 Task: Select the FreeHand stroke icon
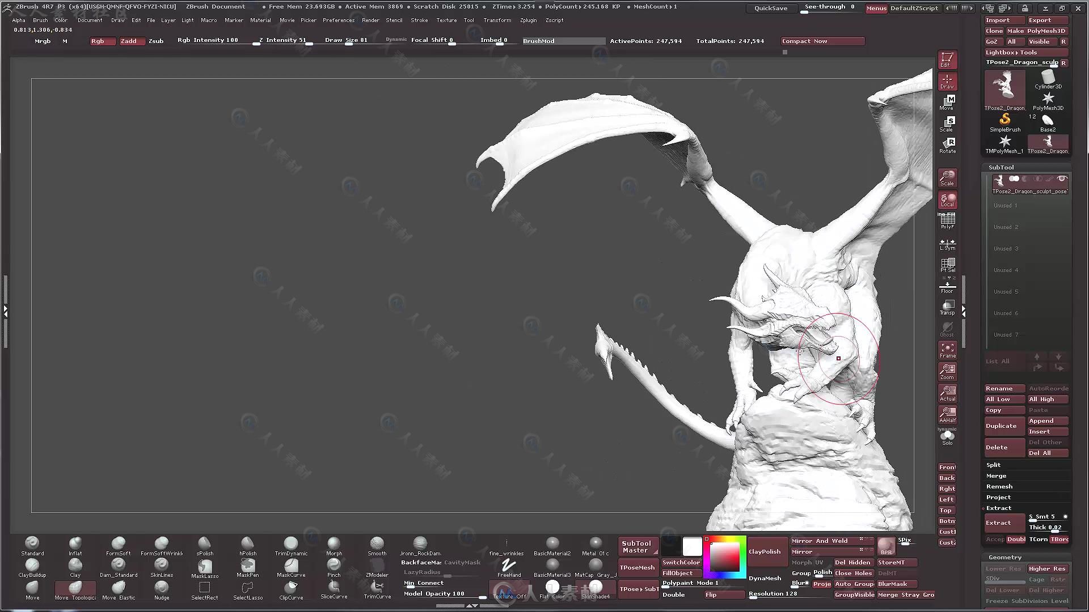[x=509, y=567]
